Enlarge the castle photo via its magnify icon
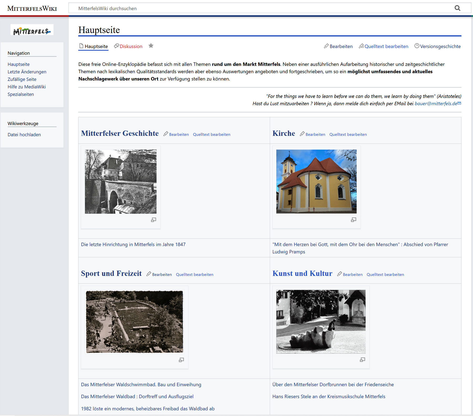The height and width of the screenshot is (416, 473). click(153, 220)
